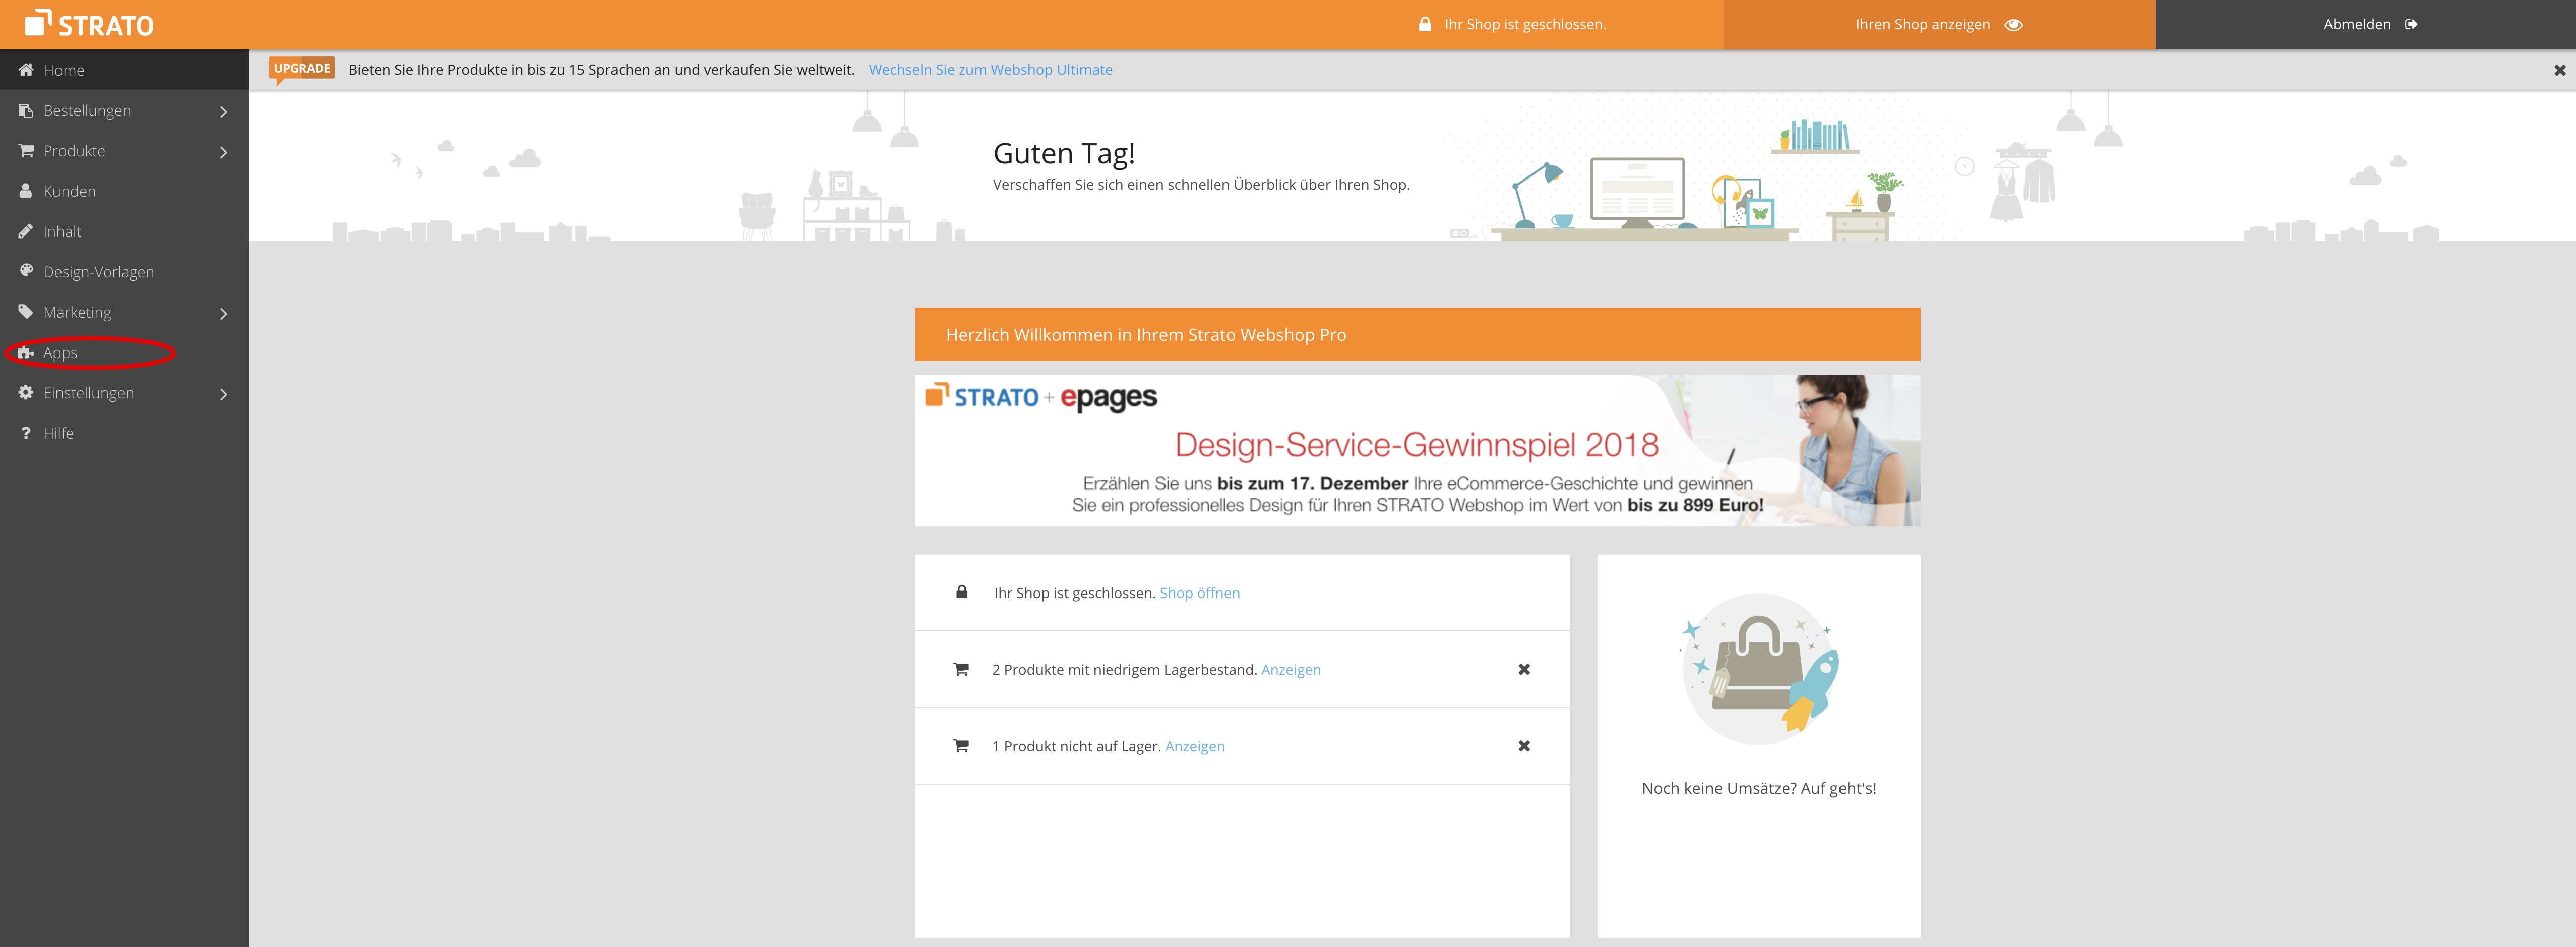
Task: Open Produkte in the sidebar
Action: point(124,151)
